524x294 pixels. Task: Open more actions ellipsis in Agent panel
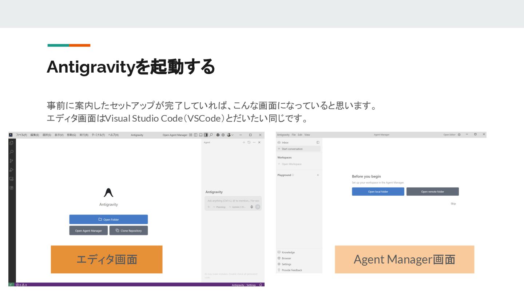pos(254,142)
